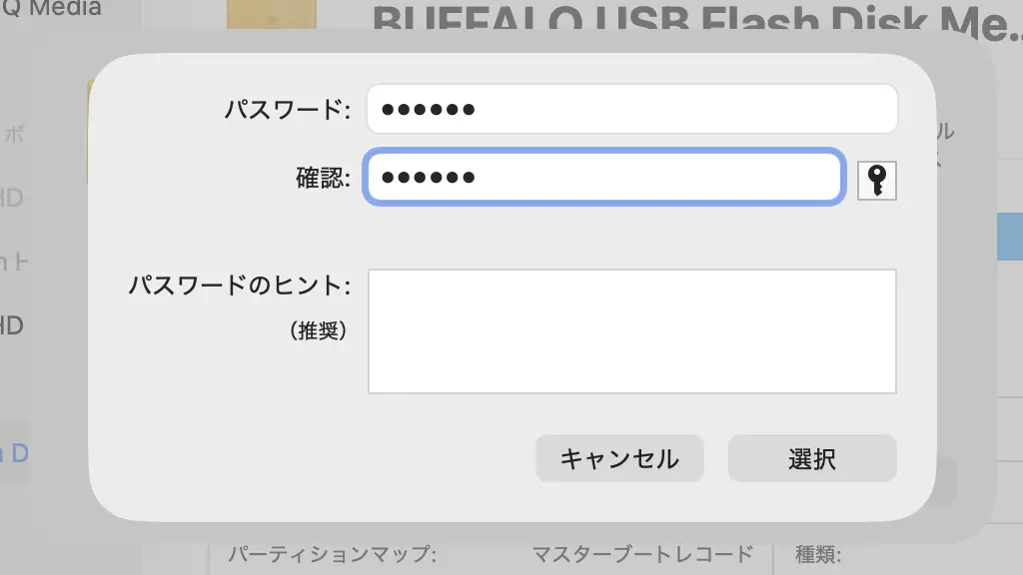Click the パスワードのヒント: label
Viewport: 1023px width, 575px height.
240,287
